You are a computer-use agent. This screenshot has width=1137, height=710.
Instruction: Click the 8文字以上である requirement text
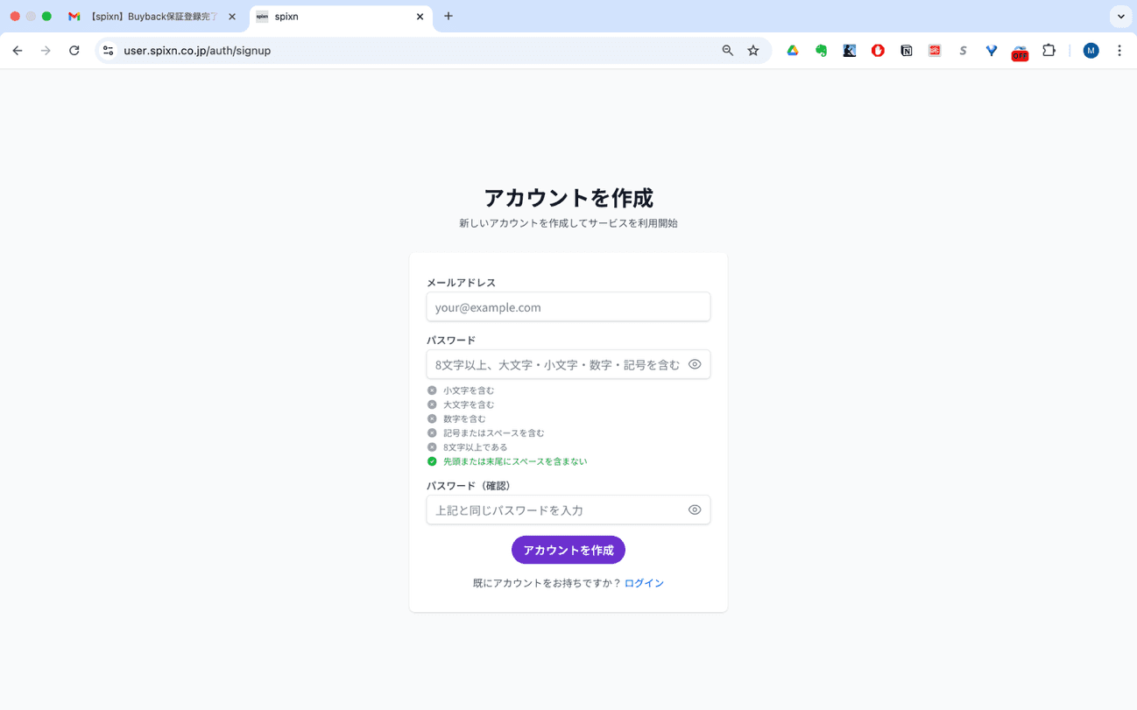tap(476, 447)
